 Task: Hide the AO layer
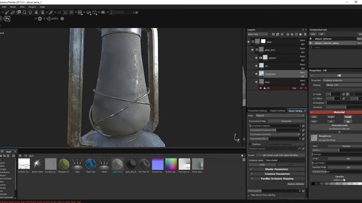[x=256, y=66]
